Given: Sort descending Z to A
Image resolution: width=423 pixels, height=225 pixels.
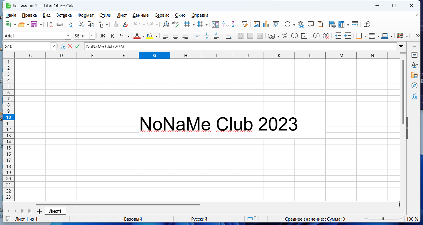Looking at the screenshot, I should (x=235, y=25).
